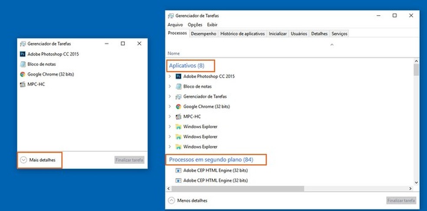Click the vertical scrollbar thumb
The image size is (427, 211).
[x=416, y=70]
